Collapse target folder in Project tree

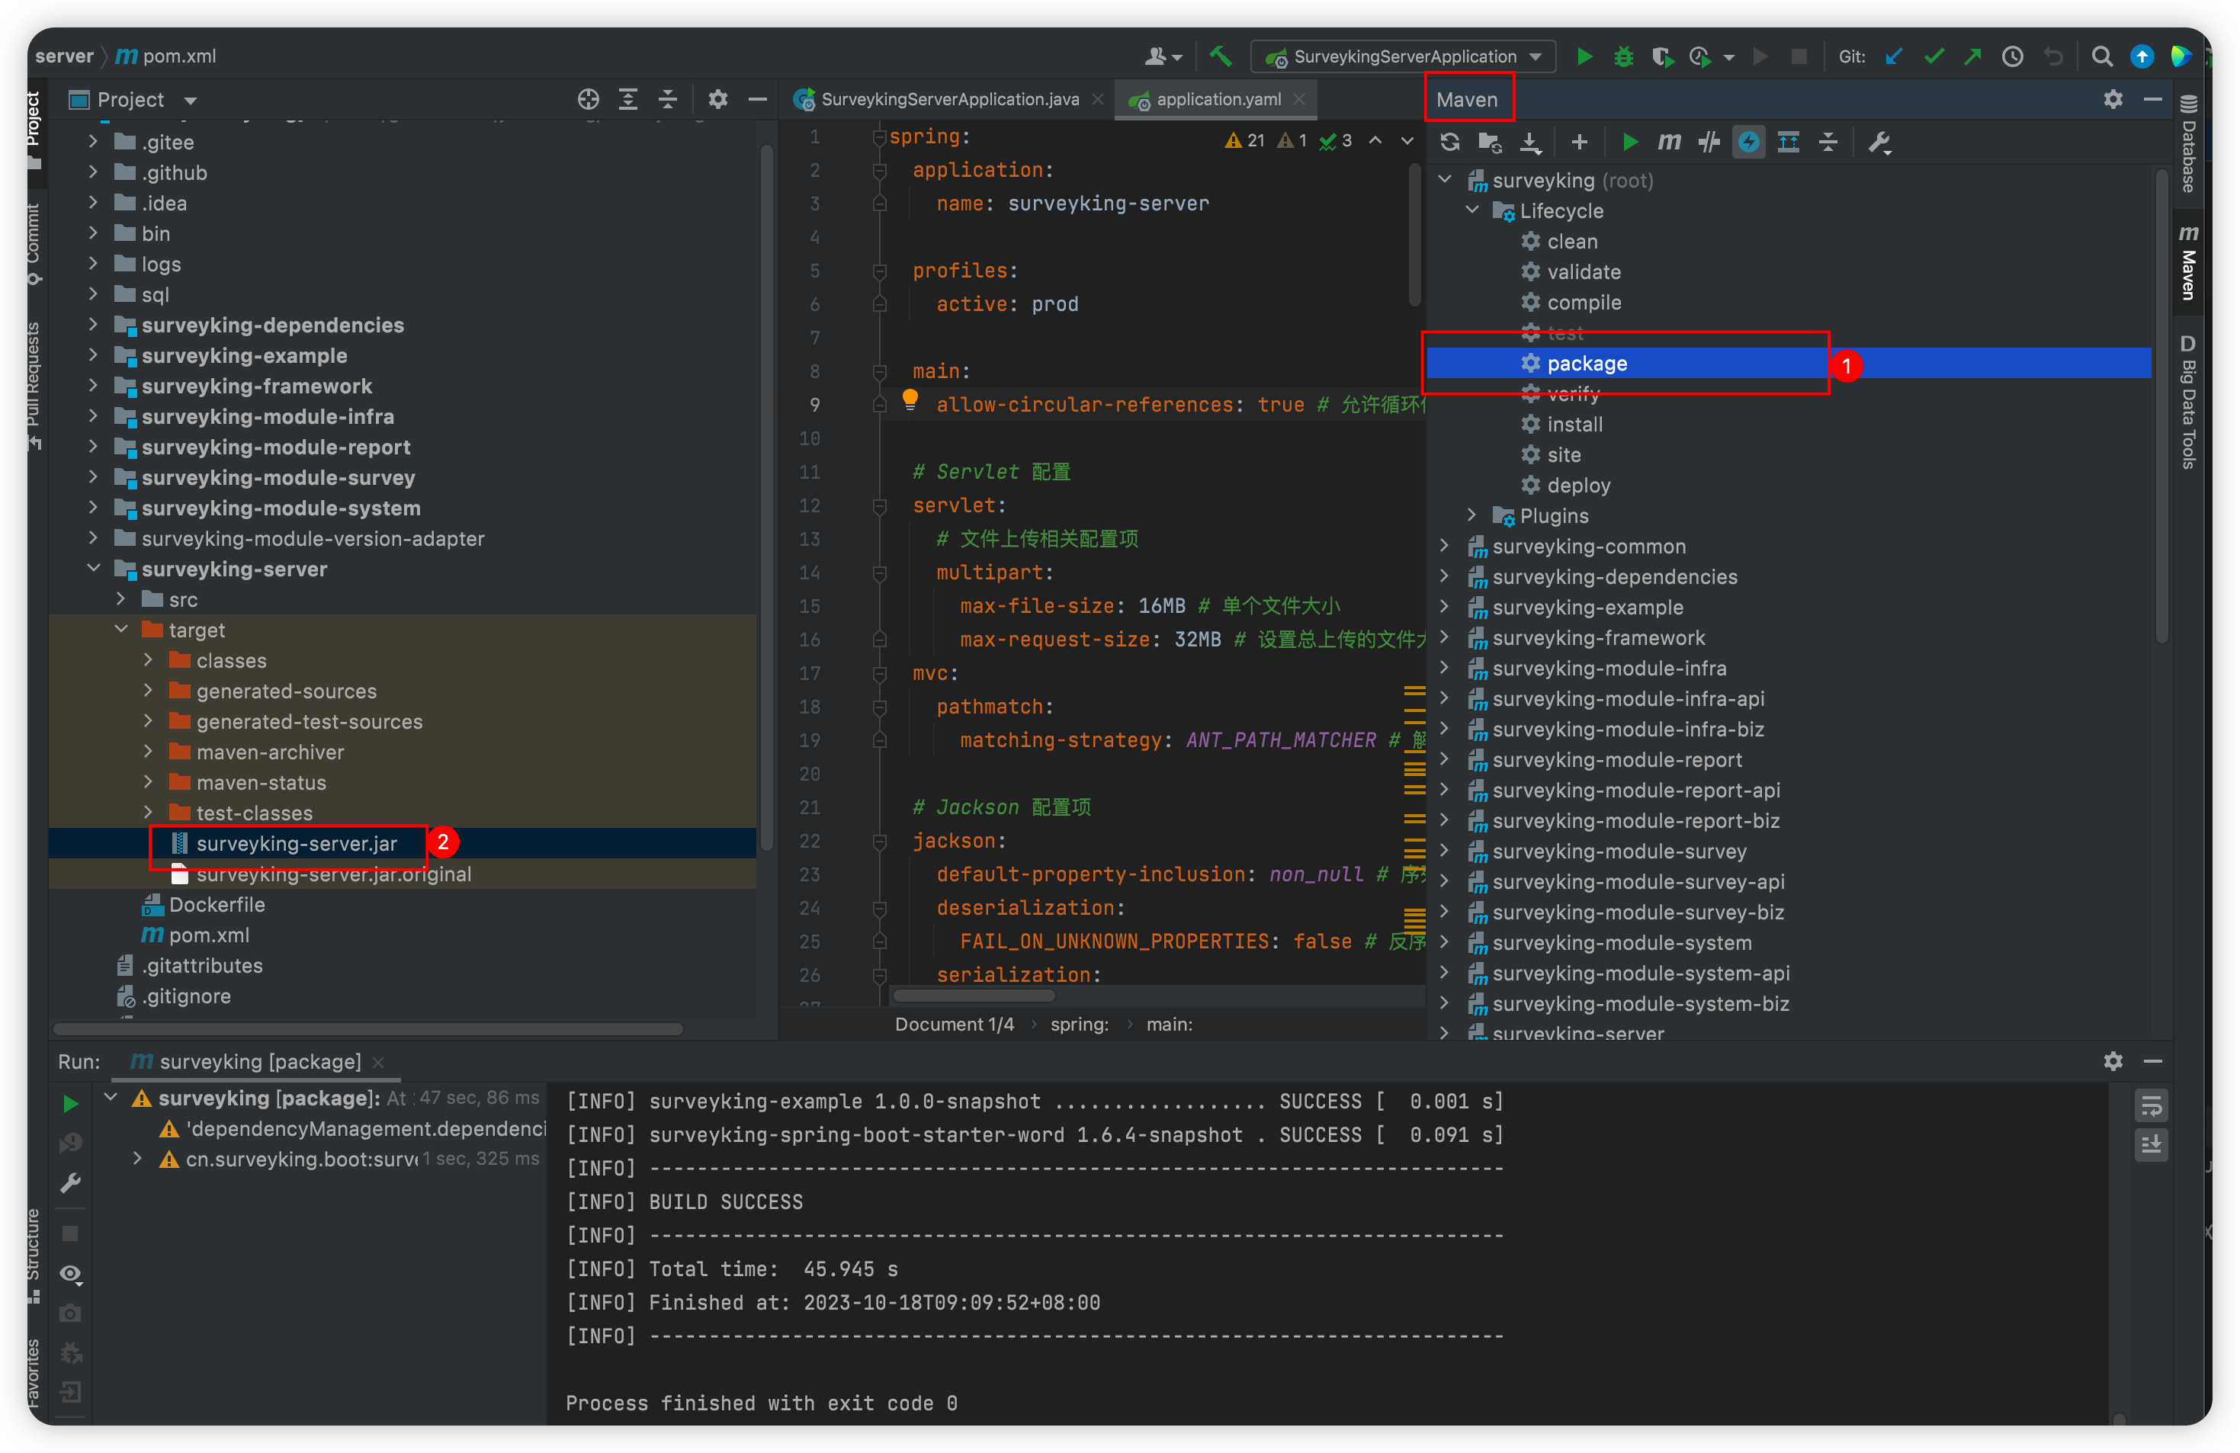coord(120,630)
